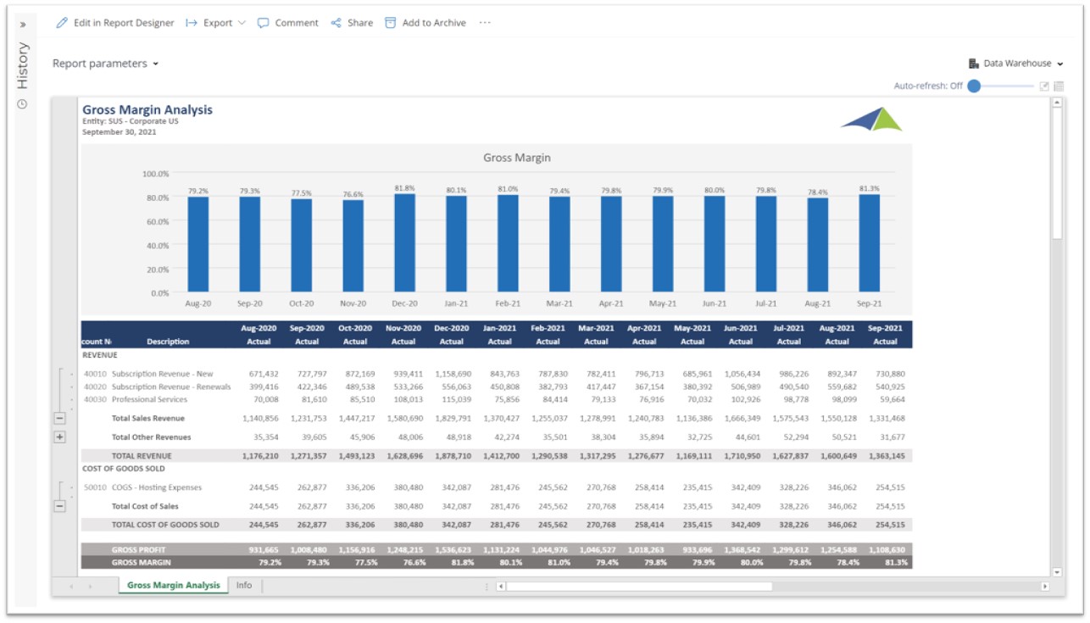Image resolution: width=1090 pixels, height=623 pixels.
Task: Switch to the Info sheet tab
Action: pos(244,586)
